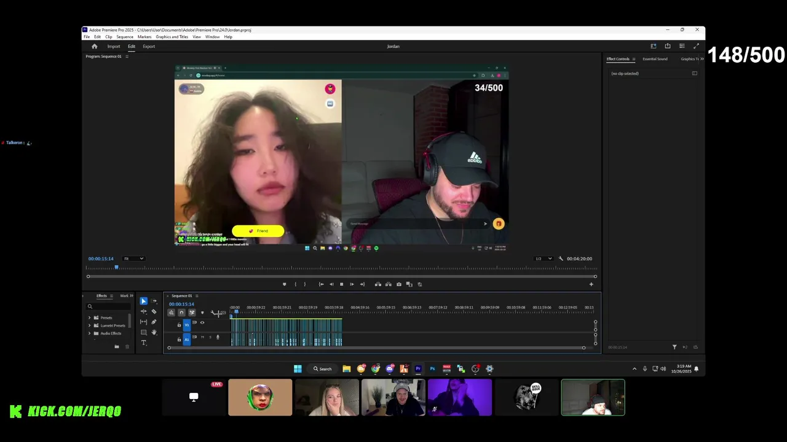Toggle full screen video icon in header
787x442 pixels.
point(696,46)
